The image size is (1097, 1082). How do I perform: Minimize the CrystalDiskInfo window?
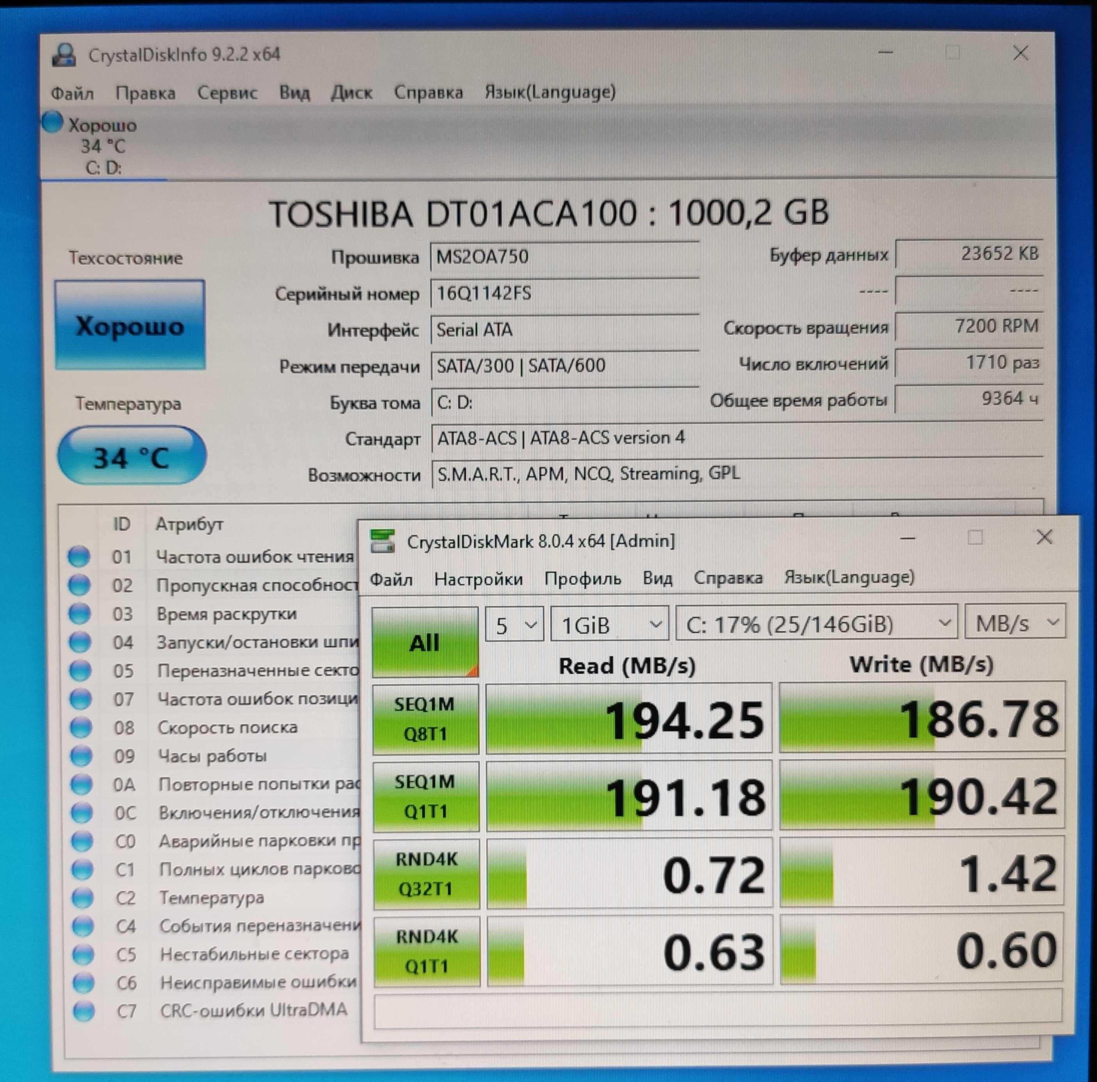click(886, 53)
